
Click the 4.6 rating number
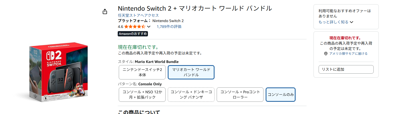120,27
